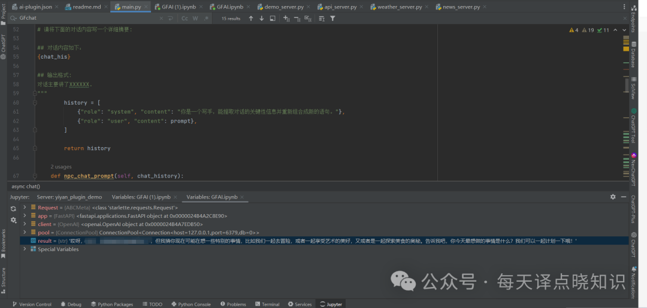Jump to next search occurrence arrow

261,19
